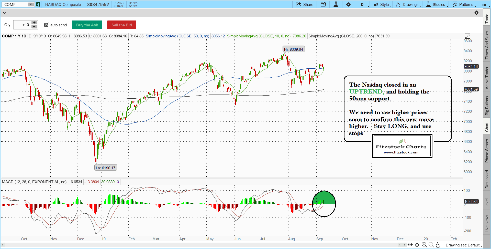Switch to the Times And Sales tab
Viewport: 491px width, 249px height.
(x=487, y=45)
